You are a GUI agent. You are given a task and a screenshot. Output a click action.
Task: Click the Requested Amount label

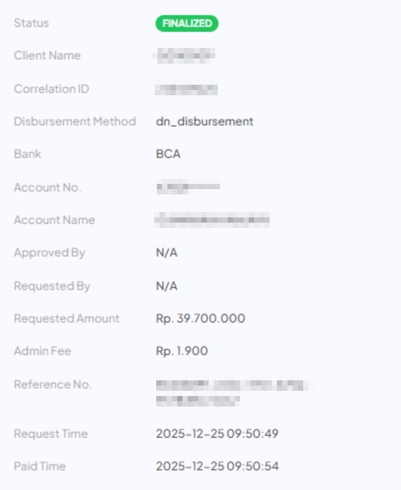[67, 319]
